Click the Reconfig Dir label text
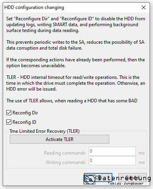Screen dimensions: 153x189 pos(25,113)
